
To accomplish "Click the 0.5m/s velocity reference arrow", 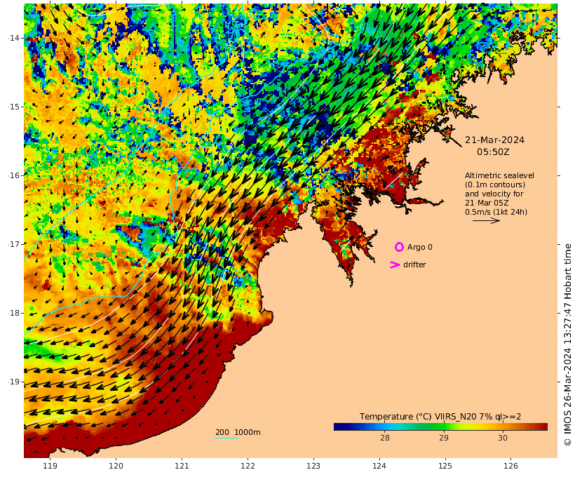I will pyautogui.click(x=486, y=220).
